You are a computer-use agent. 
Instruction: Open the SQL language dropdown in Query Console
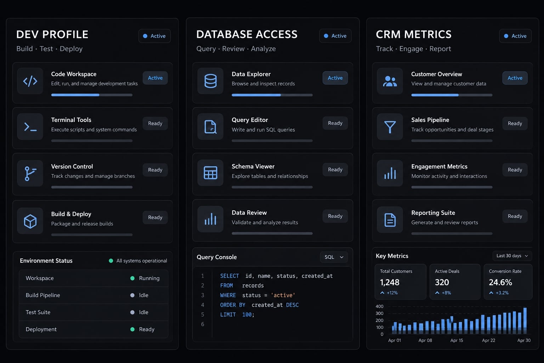pos(334,257)
